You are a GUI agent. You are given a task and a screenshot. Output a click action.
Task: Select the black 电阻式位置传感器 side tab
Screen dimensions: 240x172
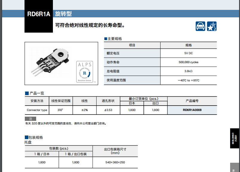[x=235, y=138]
